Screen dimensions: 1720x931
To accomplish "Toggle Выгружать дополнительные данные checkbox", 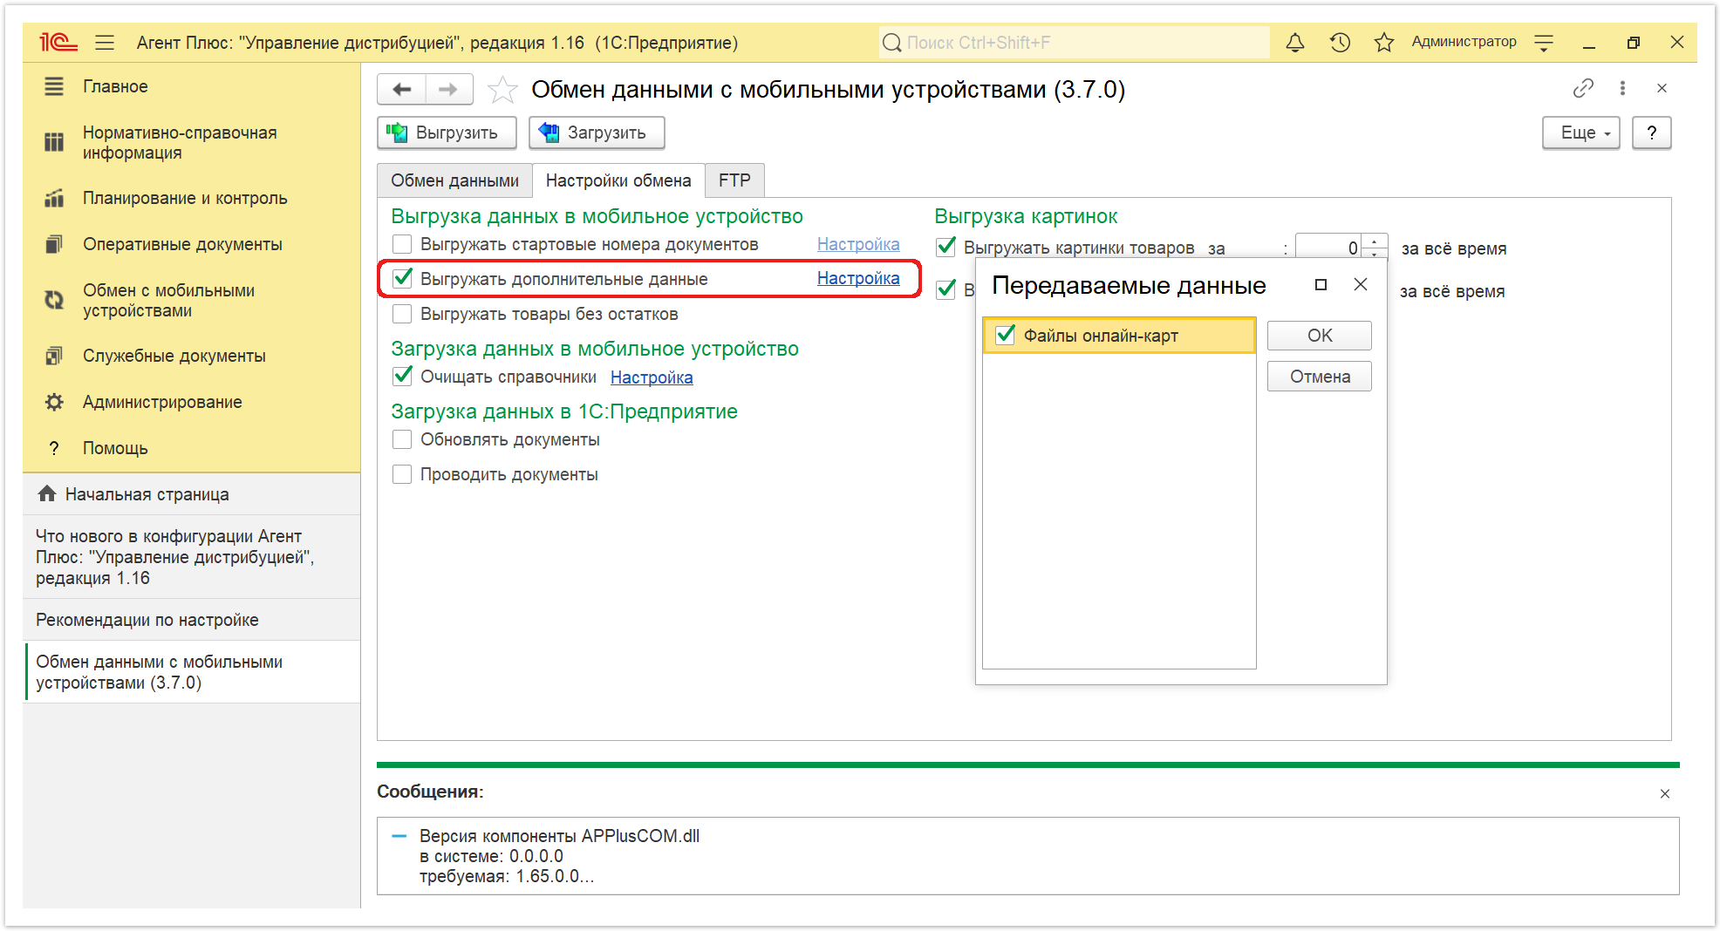I will point(402,278).
